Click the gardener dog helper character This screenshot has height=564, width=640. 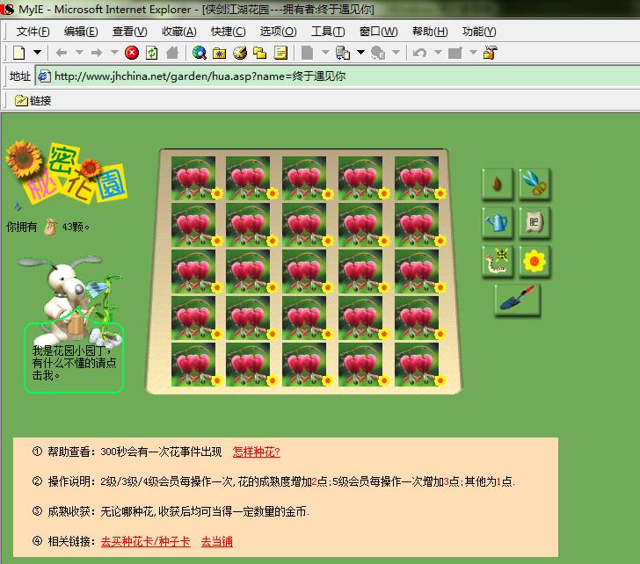click(x=70, y=300)
